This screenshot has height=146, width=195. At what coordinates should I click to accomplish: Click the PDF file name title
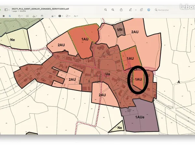[x=40, y=9]
